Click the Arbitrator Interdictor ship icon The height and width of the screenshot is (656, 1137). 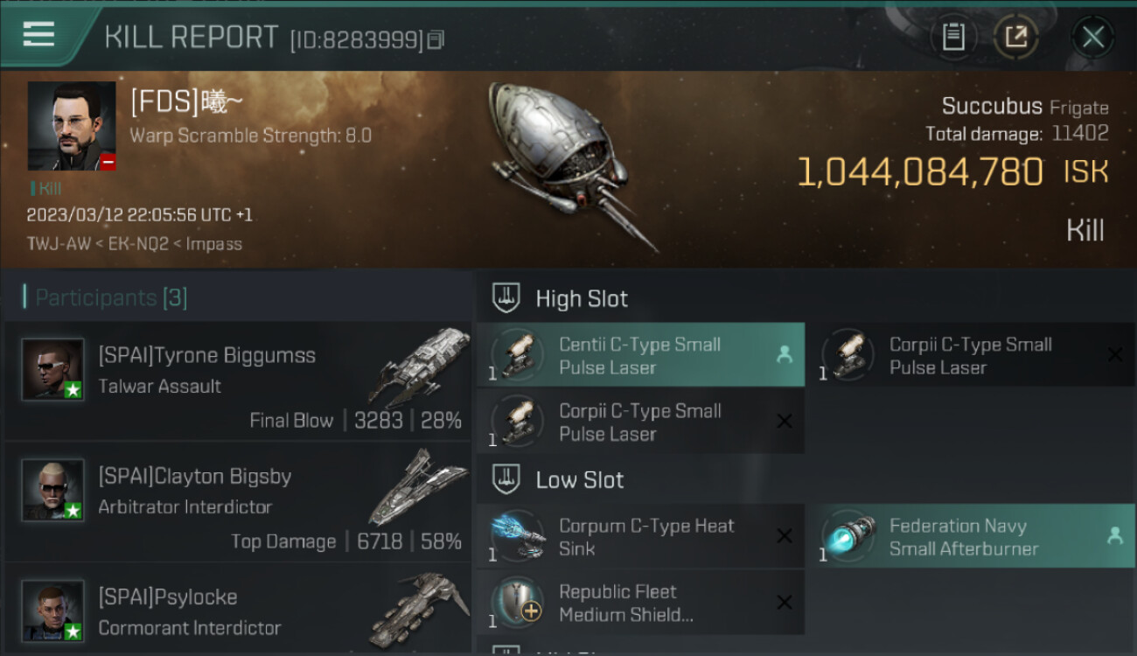coord(418,486)
